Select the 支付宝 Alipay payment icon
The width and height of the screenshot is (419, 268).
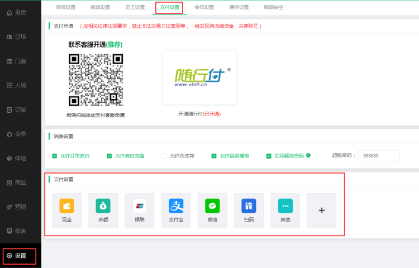click(176, 210)
